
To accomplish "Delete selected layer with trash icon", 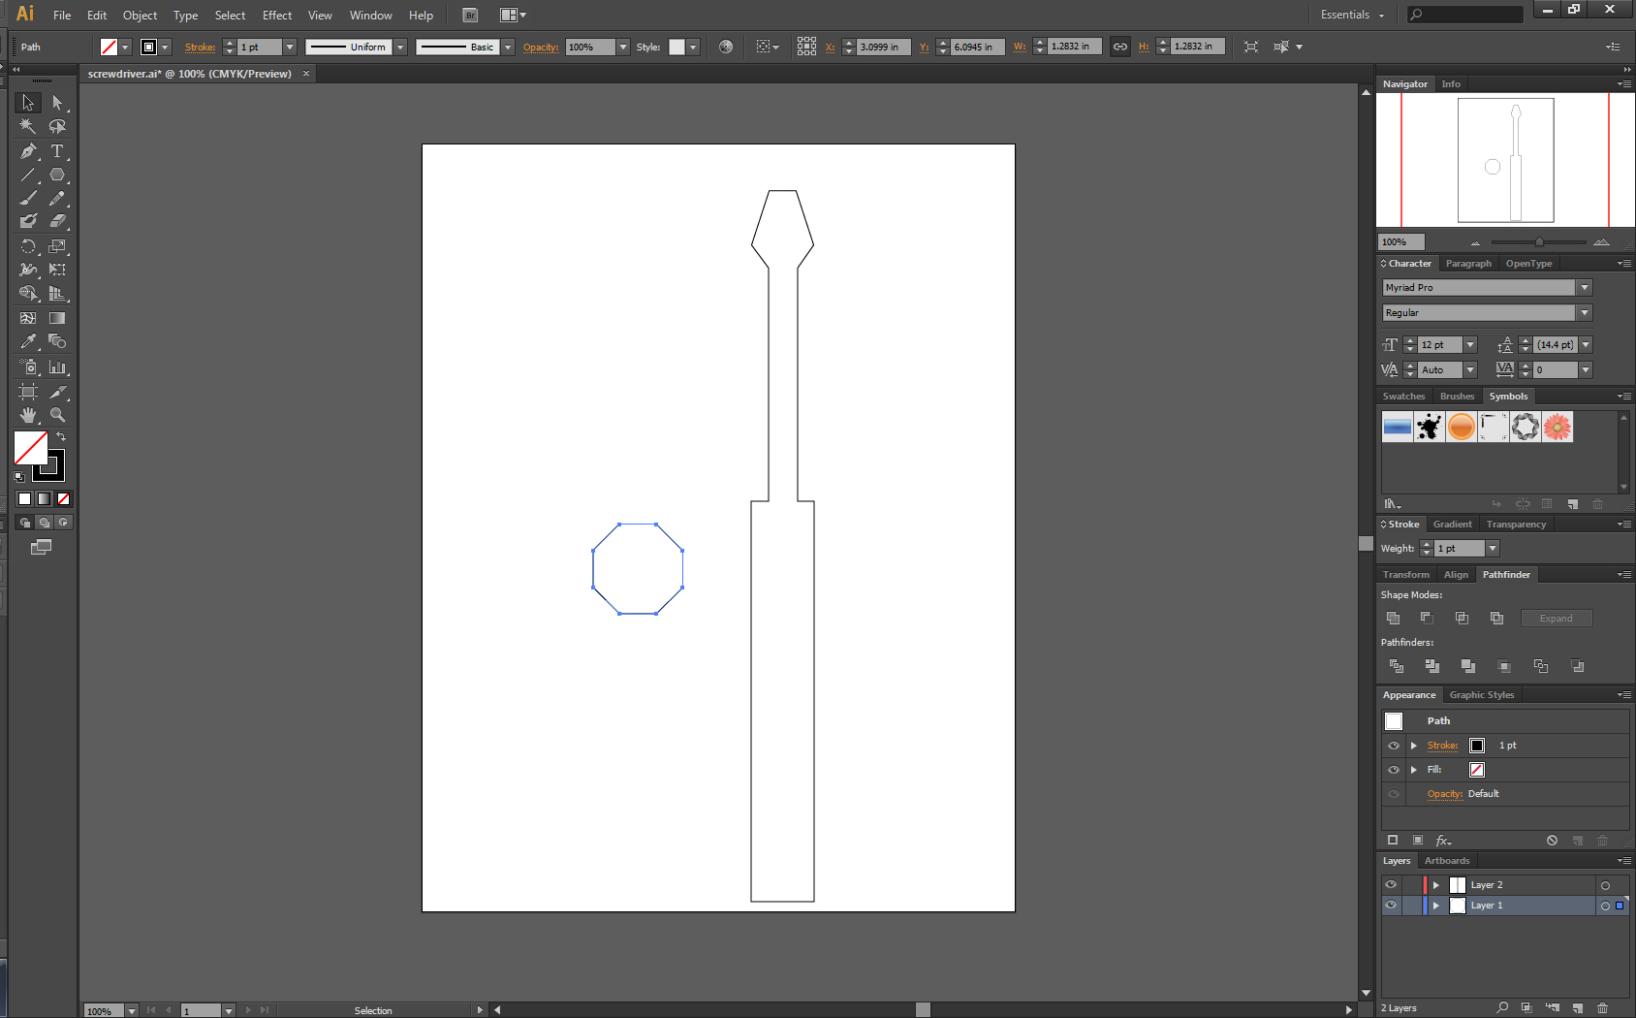I will 1602,1008.
